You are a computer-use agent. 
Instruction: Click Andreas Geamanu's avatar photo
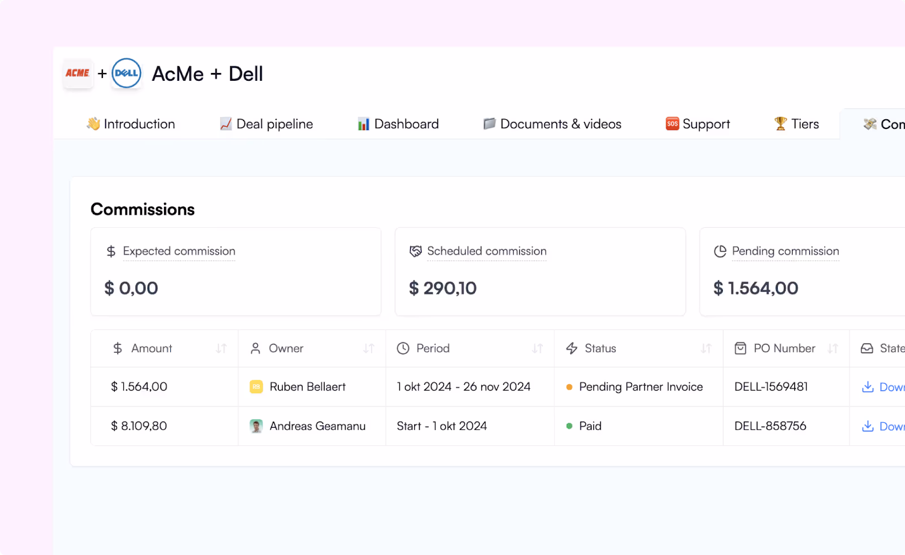(x=256, y=426)
